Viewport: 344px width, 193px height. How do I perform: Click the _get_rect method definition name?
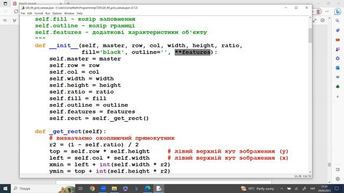[x=66, y=131]
